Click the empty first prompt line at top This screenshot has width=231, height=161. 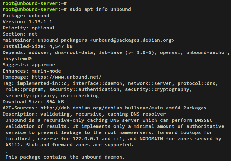click(35, 3)
